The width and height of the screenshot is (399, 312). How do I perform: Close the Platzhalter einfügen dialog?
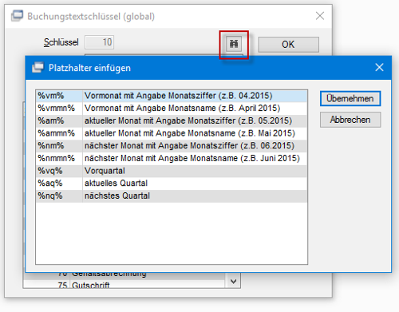(x=379, y=67)
